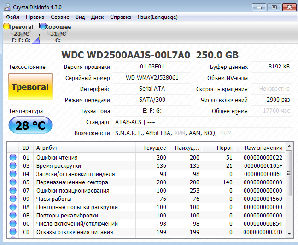
Task: Click the drive letter field E: F: G:
Action: (x=152, y=111)
